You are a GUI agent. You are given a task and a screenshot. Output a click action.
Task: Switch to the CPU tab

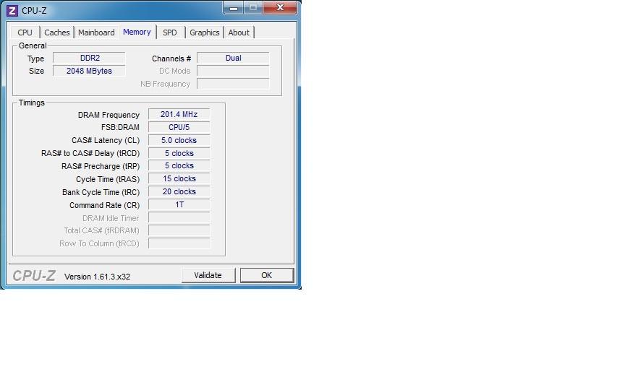tap(25, 32)
